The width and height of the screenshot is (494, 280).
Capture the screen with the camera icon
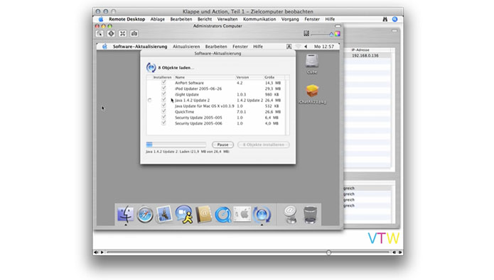coord(134,33)
